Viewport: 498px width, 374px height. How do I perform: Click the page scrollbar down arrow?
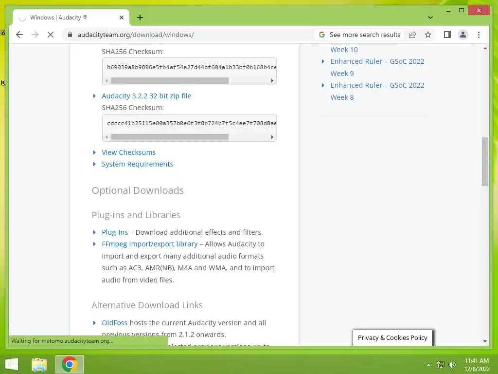coord(485,341)
